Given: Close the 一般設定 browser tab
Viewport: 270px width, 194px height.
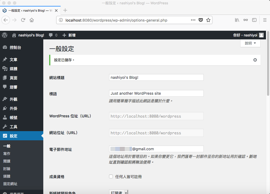Looking at the screenshot, I should coord(56,11).
